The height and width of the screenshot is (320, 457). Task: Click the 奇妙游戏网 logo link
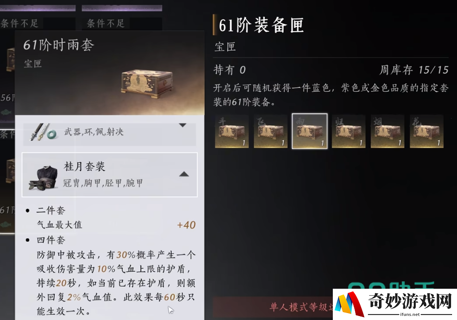[x=395, y=304]
